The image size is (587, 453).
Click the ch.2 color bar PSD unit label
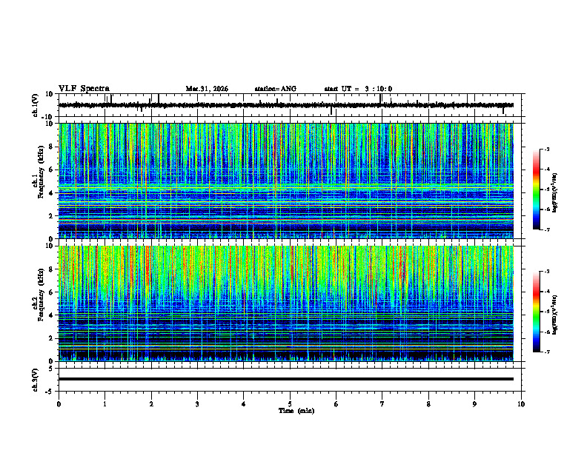[555, 314]
